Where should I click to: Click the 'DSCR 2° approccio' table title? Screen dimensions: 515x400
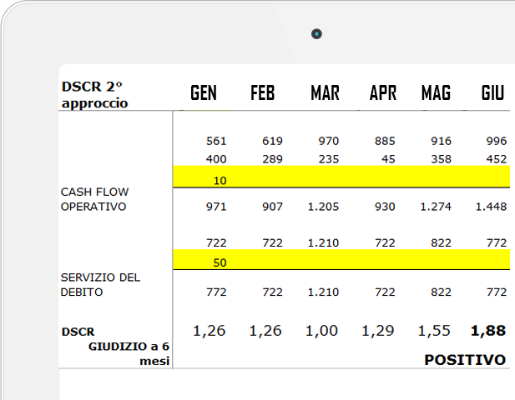coord(94,95)
